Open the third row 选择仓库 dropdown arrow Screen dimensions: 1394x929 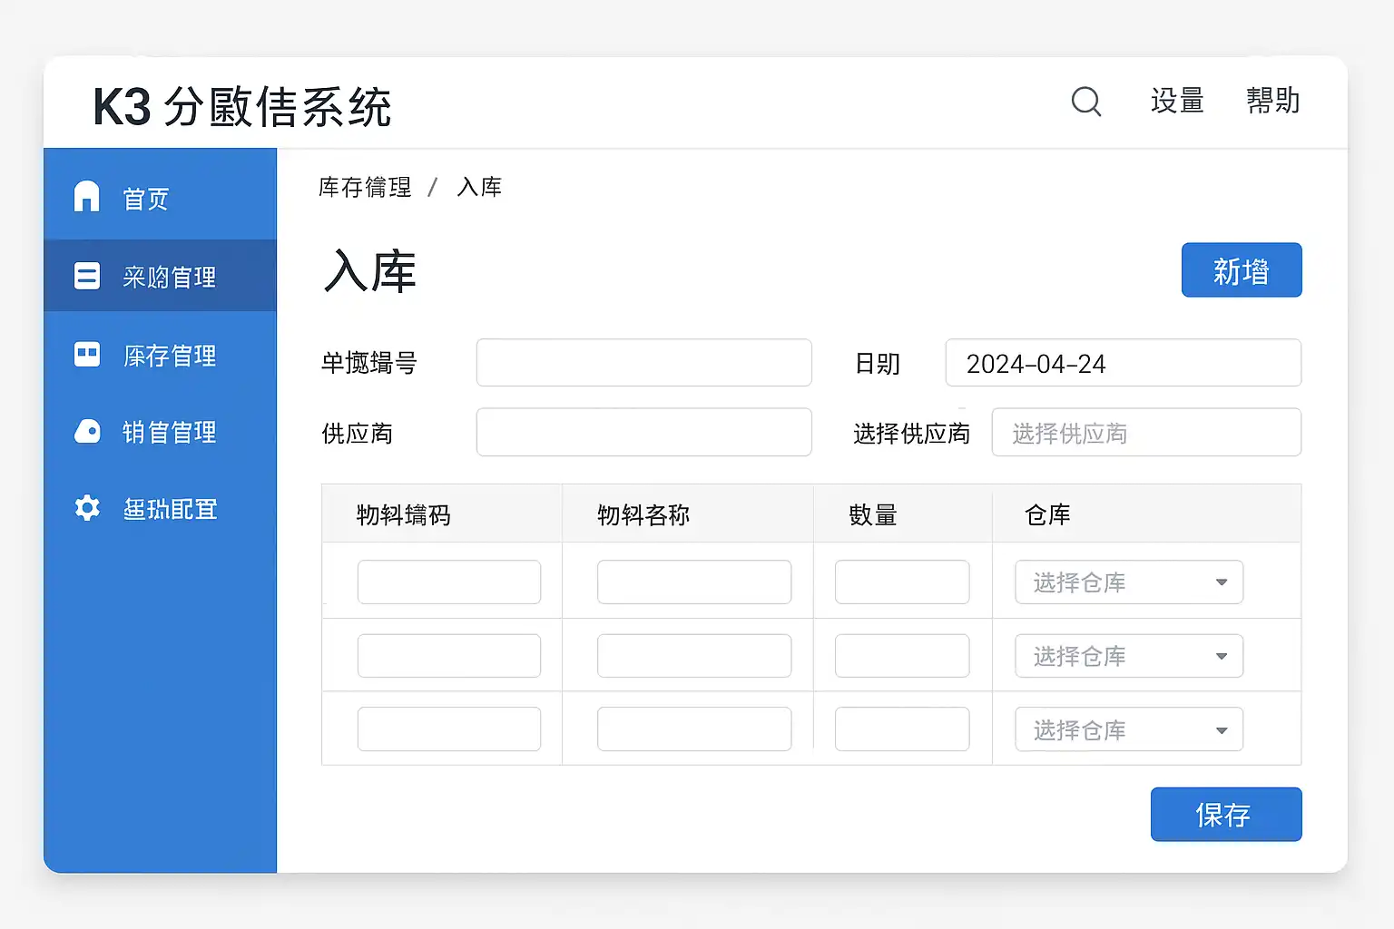point(1221,730)
